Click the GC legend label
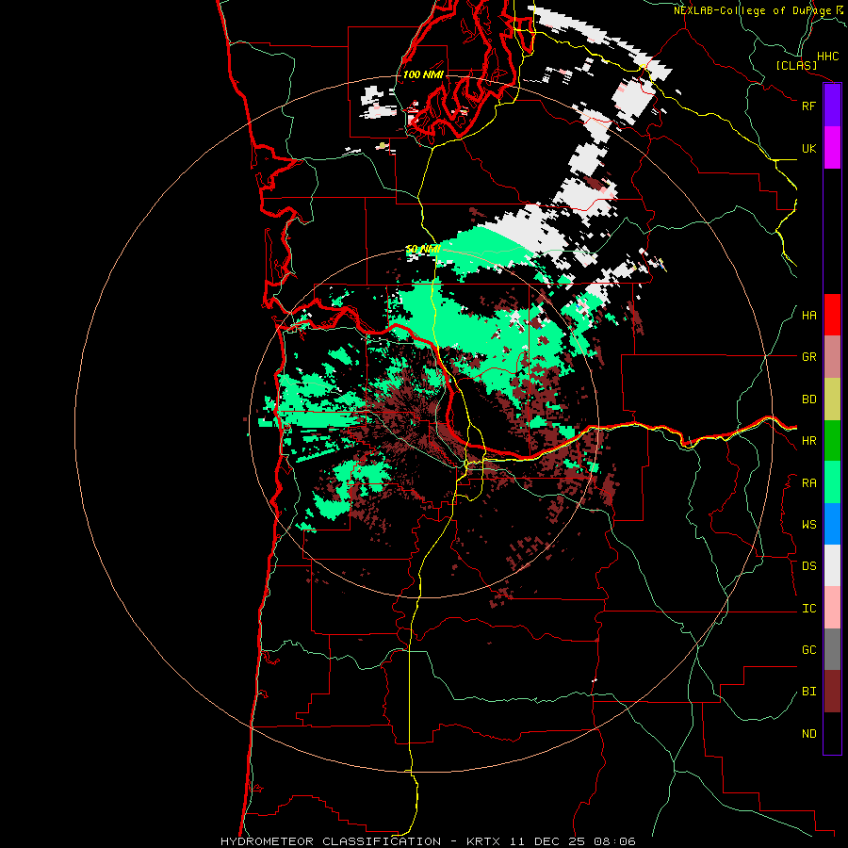Viewport: 848px width, 848px height. pyautogui.click(x=808, y=650)
